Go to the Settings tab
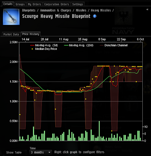Viewport: 151px width, 156px height. click(78, 4)
